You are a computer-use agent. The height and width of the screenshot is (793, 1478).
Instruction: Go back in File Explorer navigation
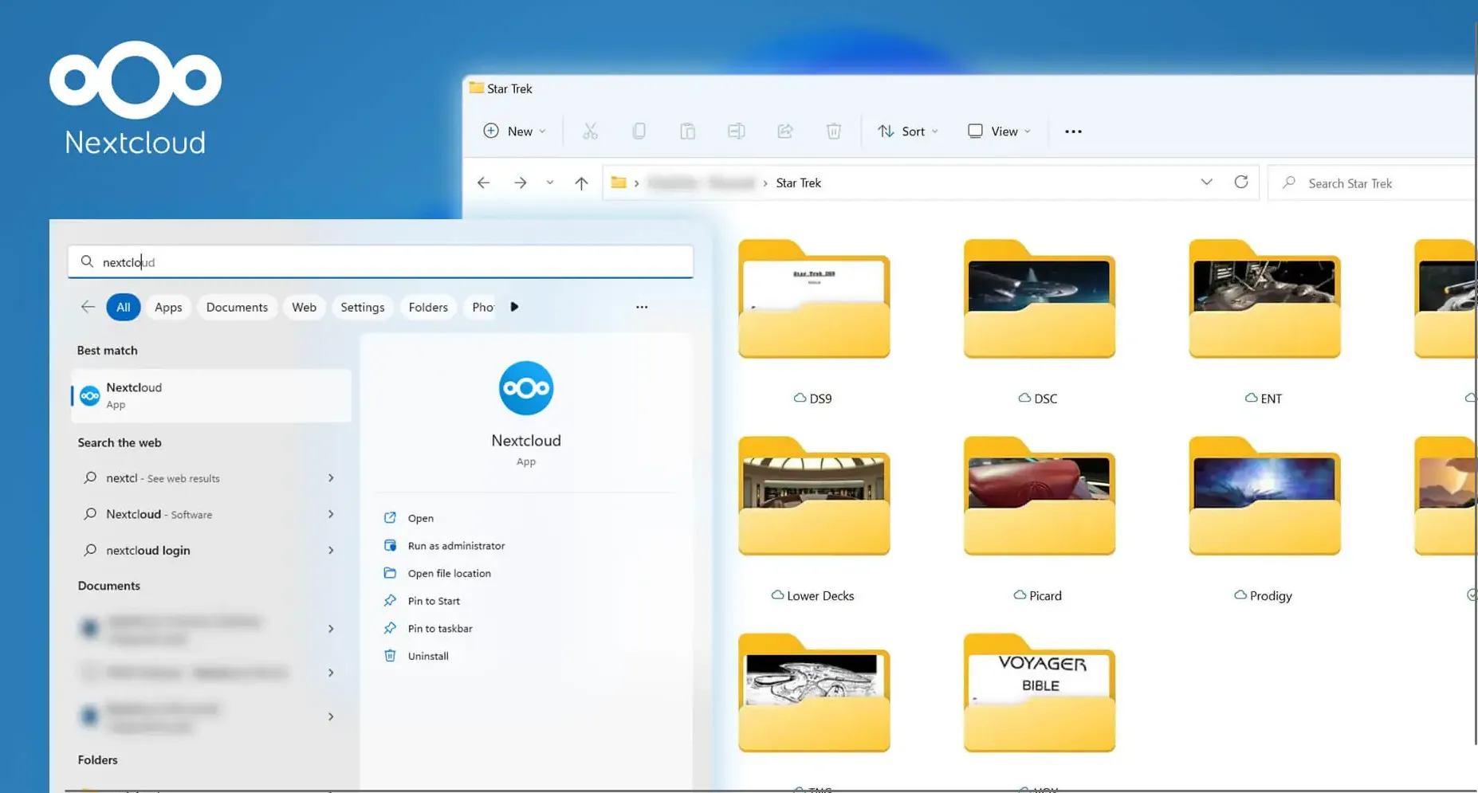[483, 183]
